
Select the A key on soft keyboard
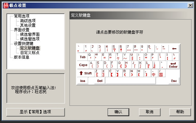93,65
